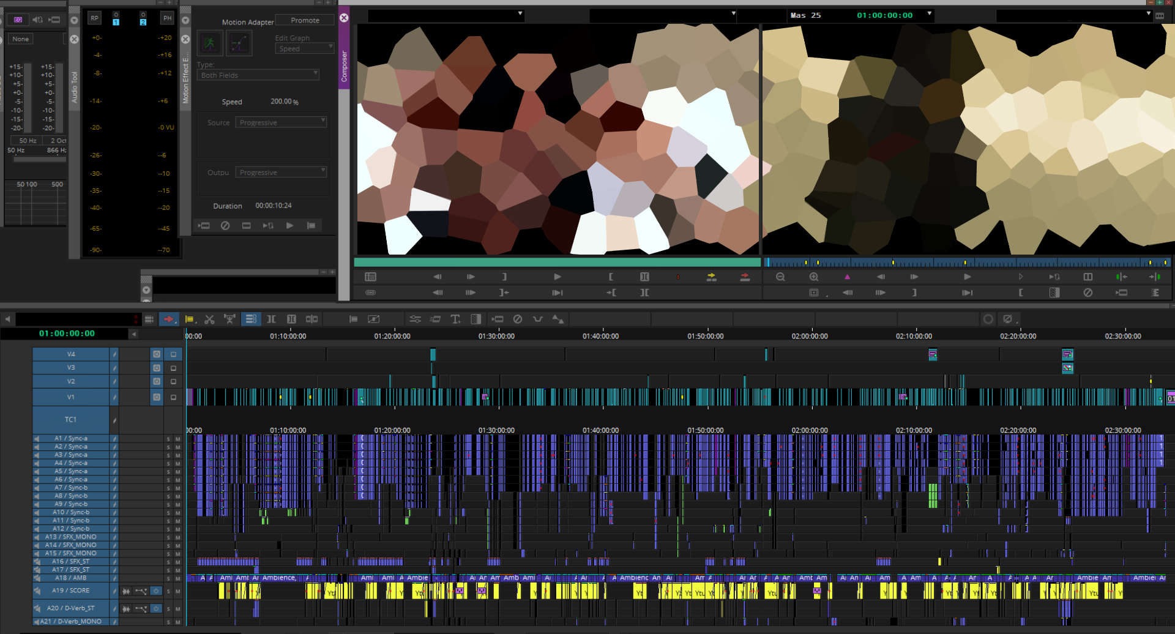Image resolution: width=1175 pixels, height=634 pixels.
Task: Click the magenta Add Marker triangle
Action: [847, 277]
